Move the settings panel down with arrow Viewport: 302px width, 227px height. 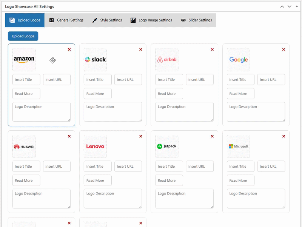point(290,6)
